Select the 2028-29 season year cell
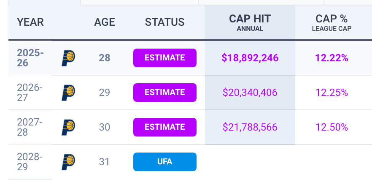 [30, 162]
